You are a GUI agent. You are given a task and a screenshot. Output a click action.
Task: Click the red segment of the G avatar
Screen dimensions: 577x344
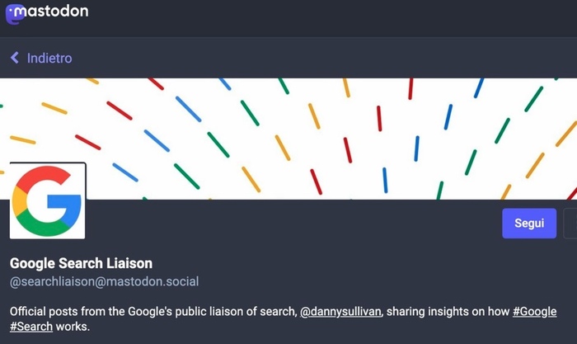(42, 177)
